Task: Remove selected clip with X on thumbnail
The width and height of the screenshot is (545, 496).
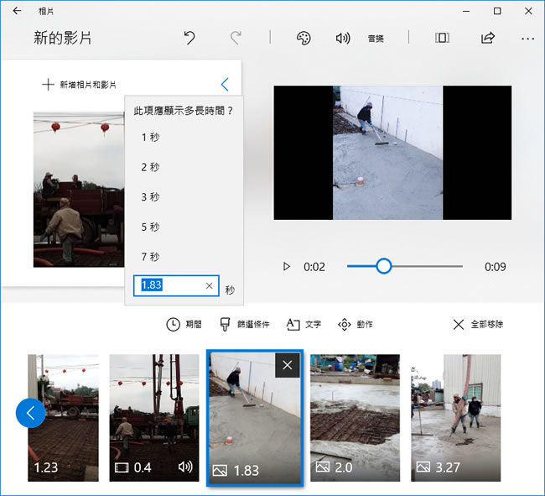Action: [288, 365]
